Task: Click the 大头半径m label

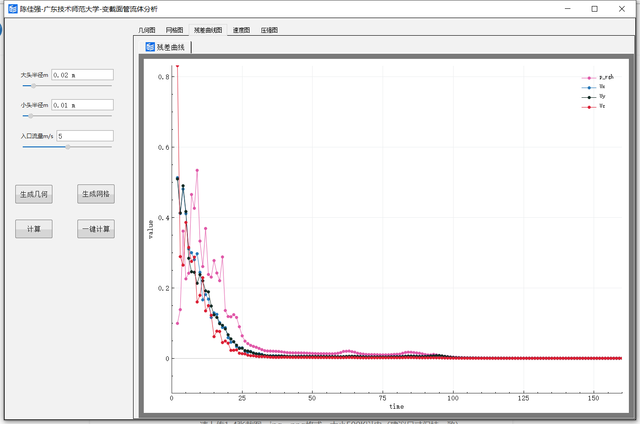Action: (34, 75)
